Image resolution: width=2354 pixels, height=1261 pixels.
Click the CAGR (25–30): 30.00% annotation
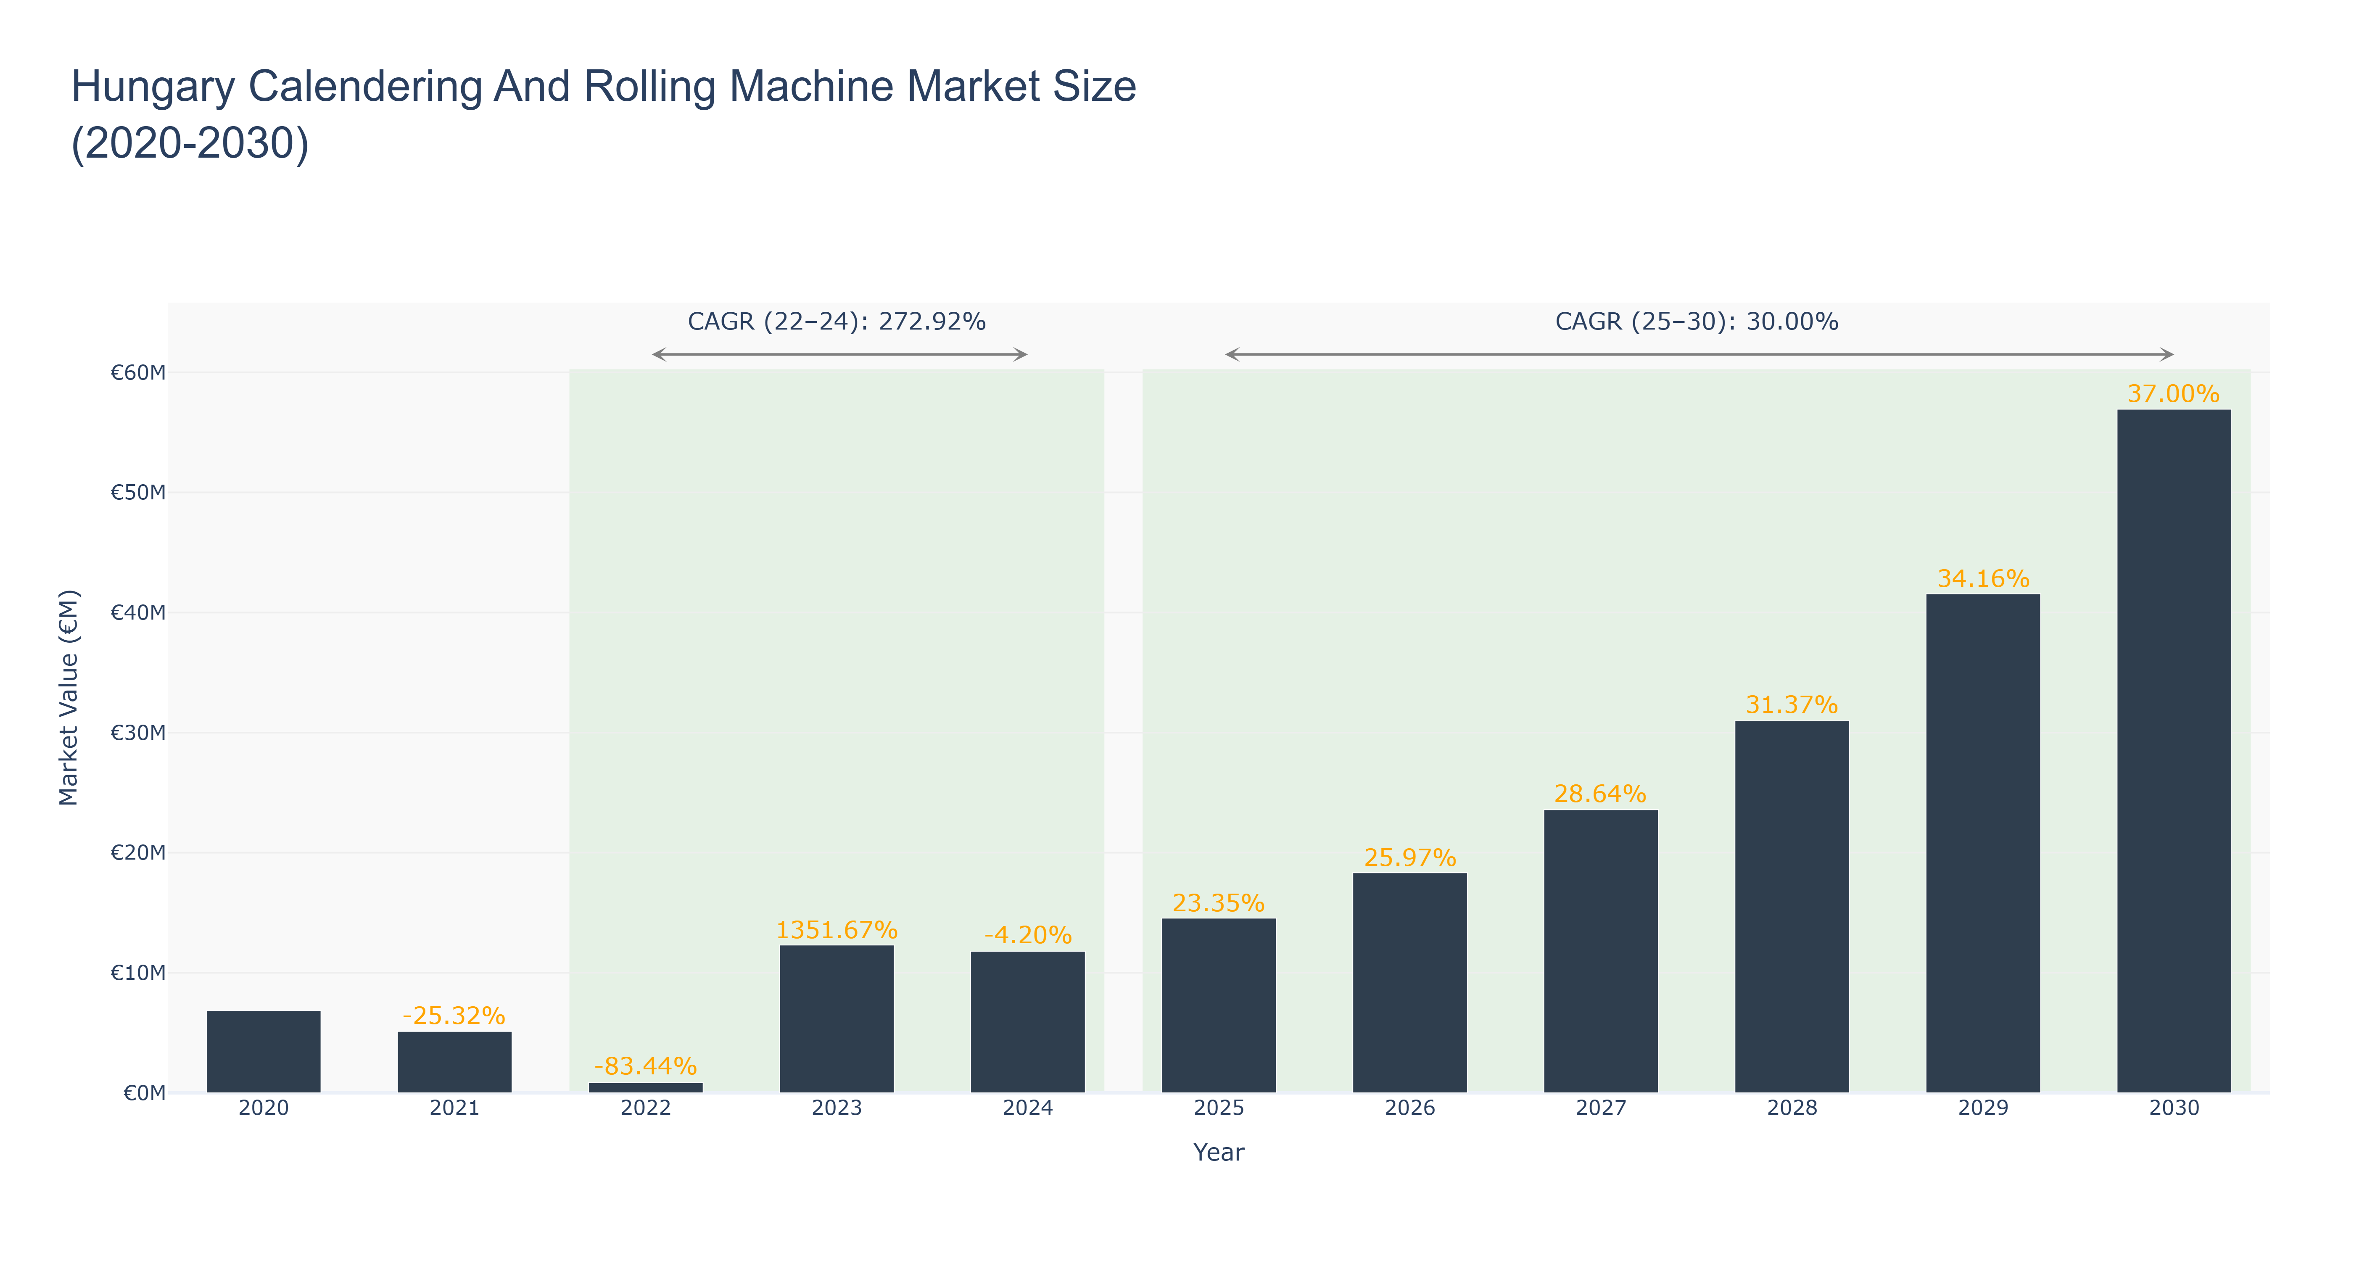[1696, 322]
